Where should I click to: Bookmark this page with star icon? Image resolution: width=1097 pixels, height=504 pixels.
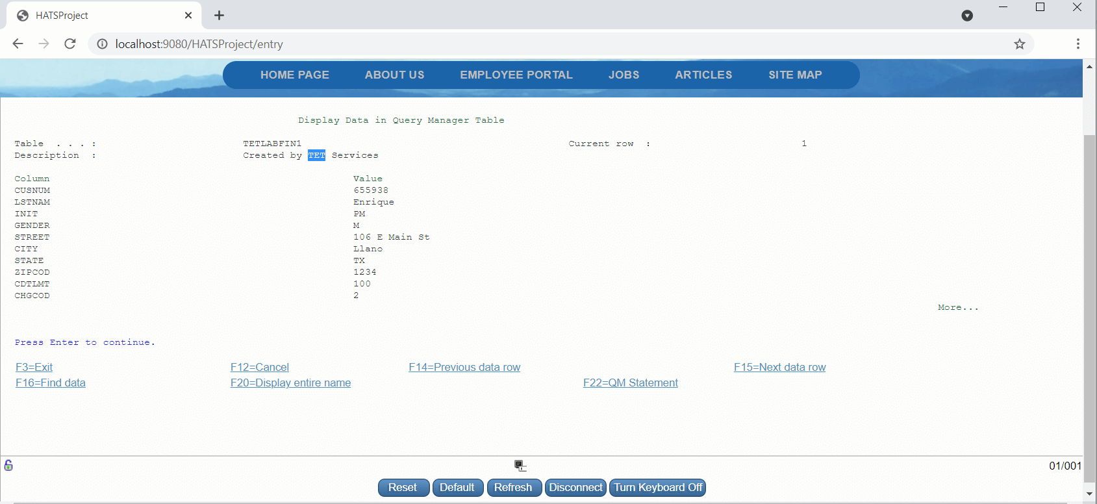1019,44
